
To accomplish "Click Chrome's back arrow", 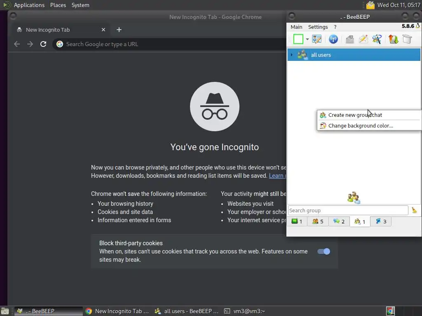I will pyautogui.click(x=17, y=44).
